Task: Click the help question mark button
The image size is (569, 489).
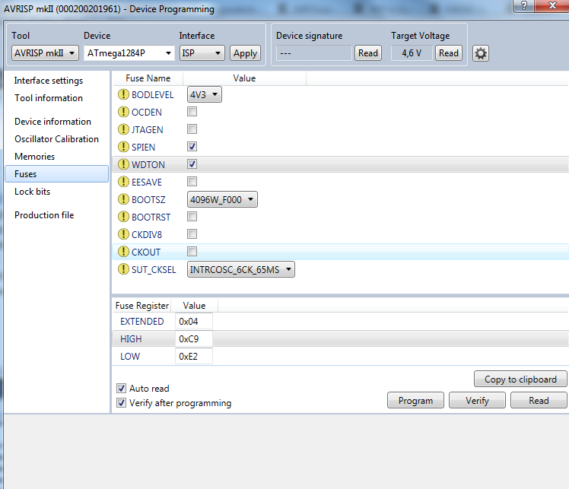Action: pos(523,5)
